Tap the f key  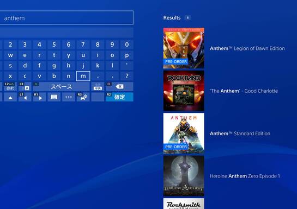click(39, 66)
